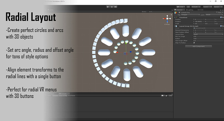Open Layout Group 3D help icon

point(221,26)
